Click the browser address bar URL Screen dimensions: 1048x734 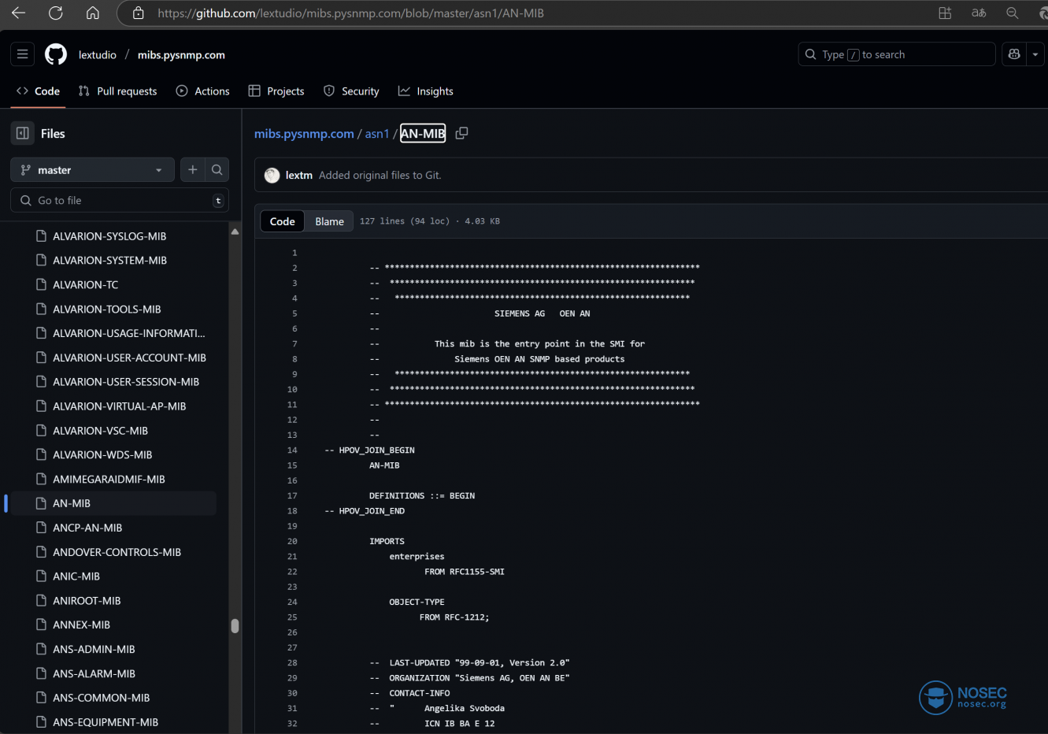[350, 13]
